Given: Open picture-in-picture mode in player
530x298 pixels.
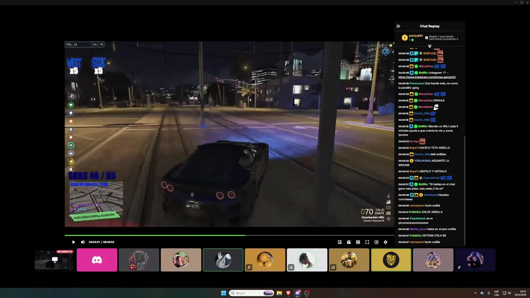Looking at the screenshot, I should (340, 242).
